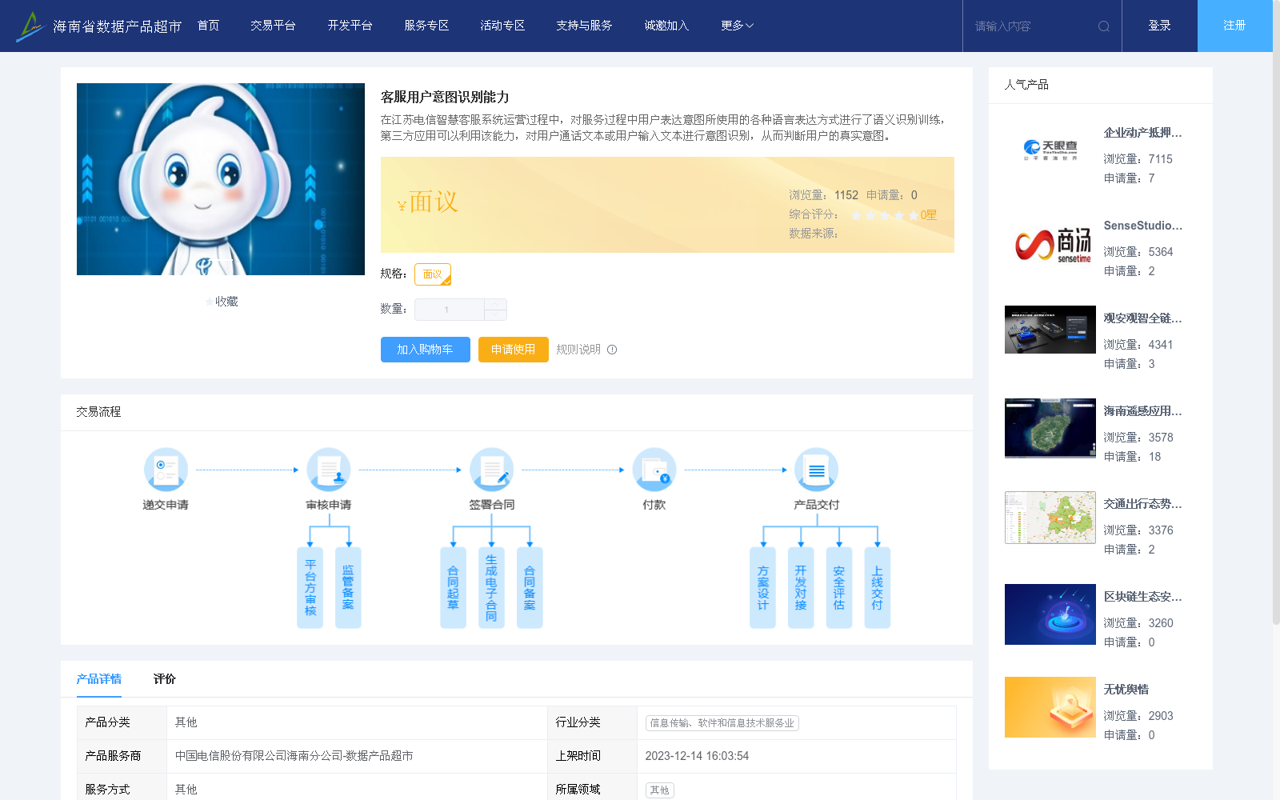1280x800 pixels.
Task: Click the 收藏 link under product image
Action: click(226, 302)
